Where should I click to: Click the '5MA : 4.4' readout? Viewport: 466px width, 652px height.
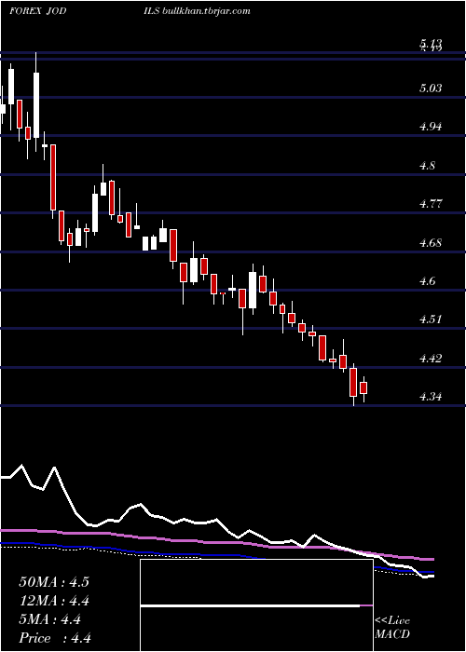[x=50, y=619]
